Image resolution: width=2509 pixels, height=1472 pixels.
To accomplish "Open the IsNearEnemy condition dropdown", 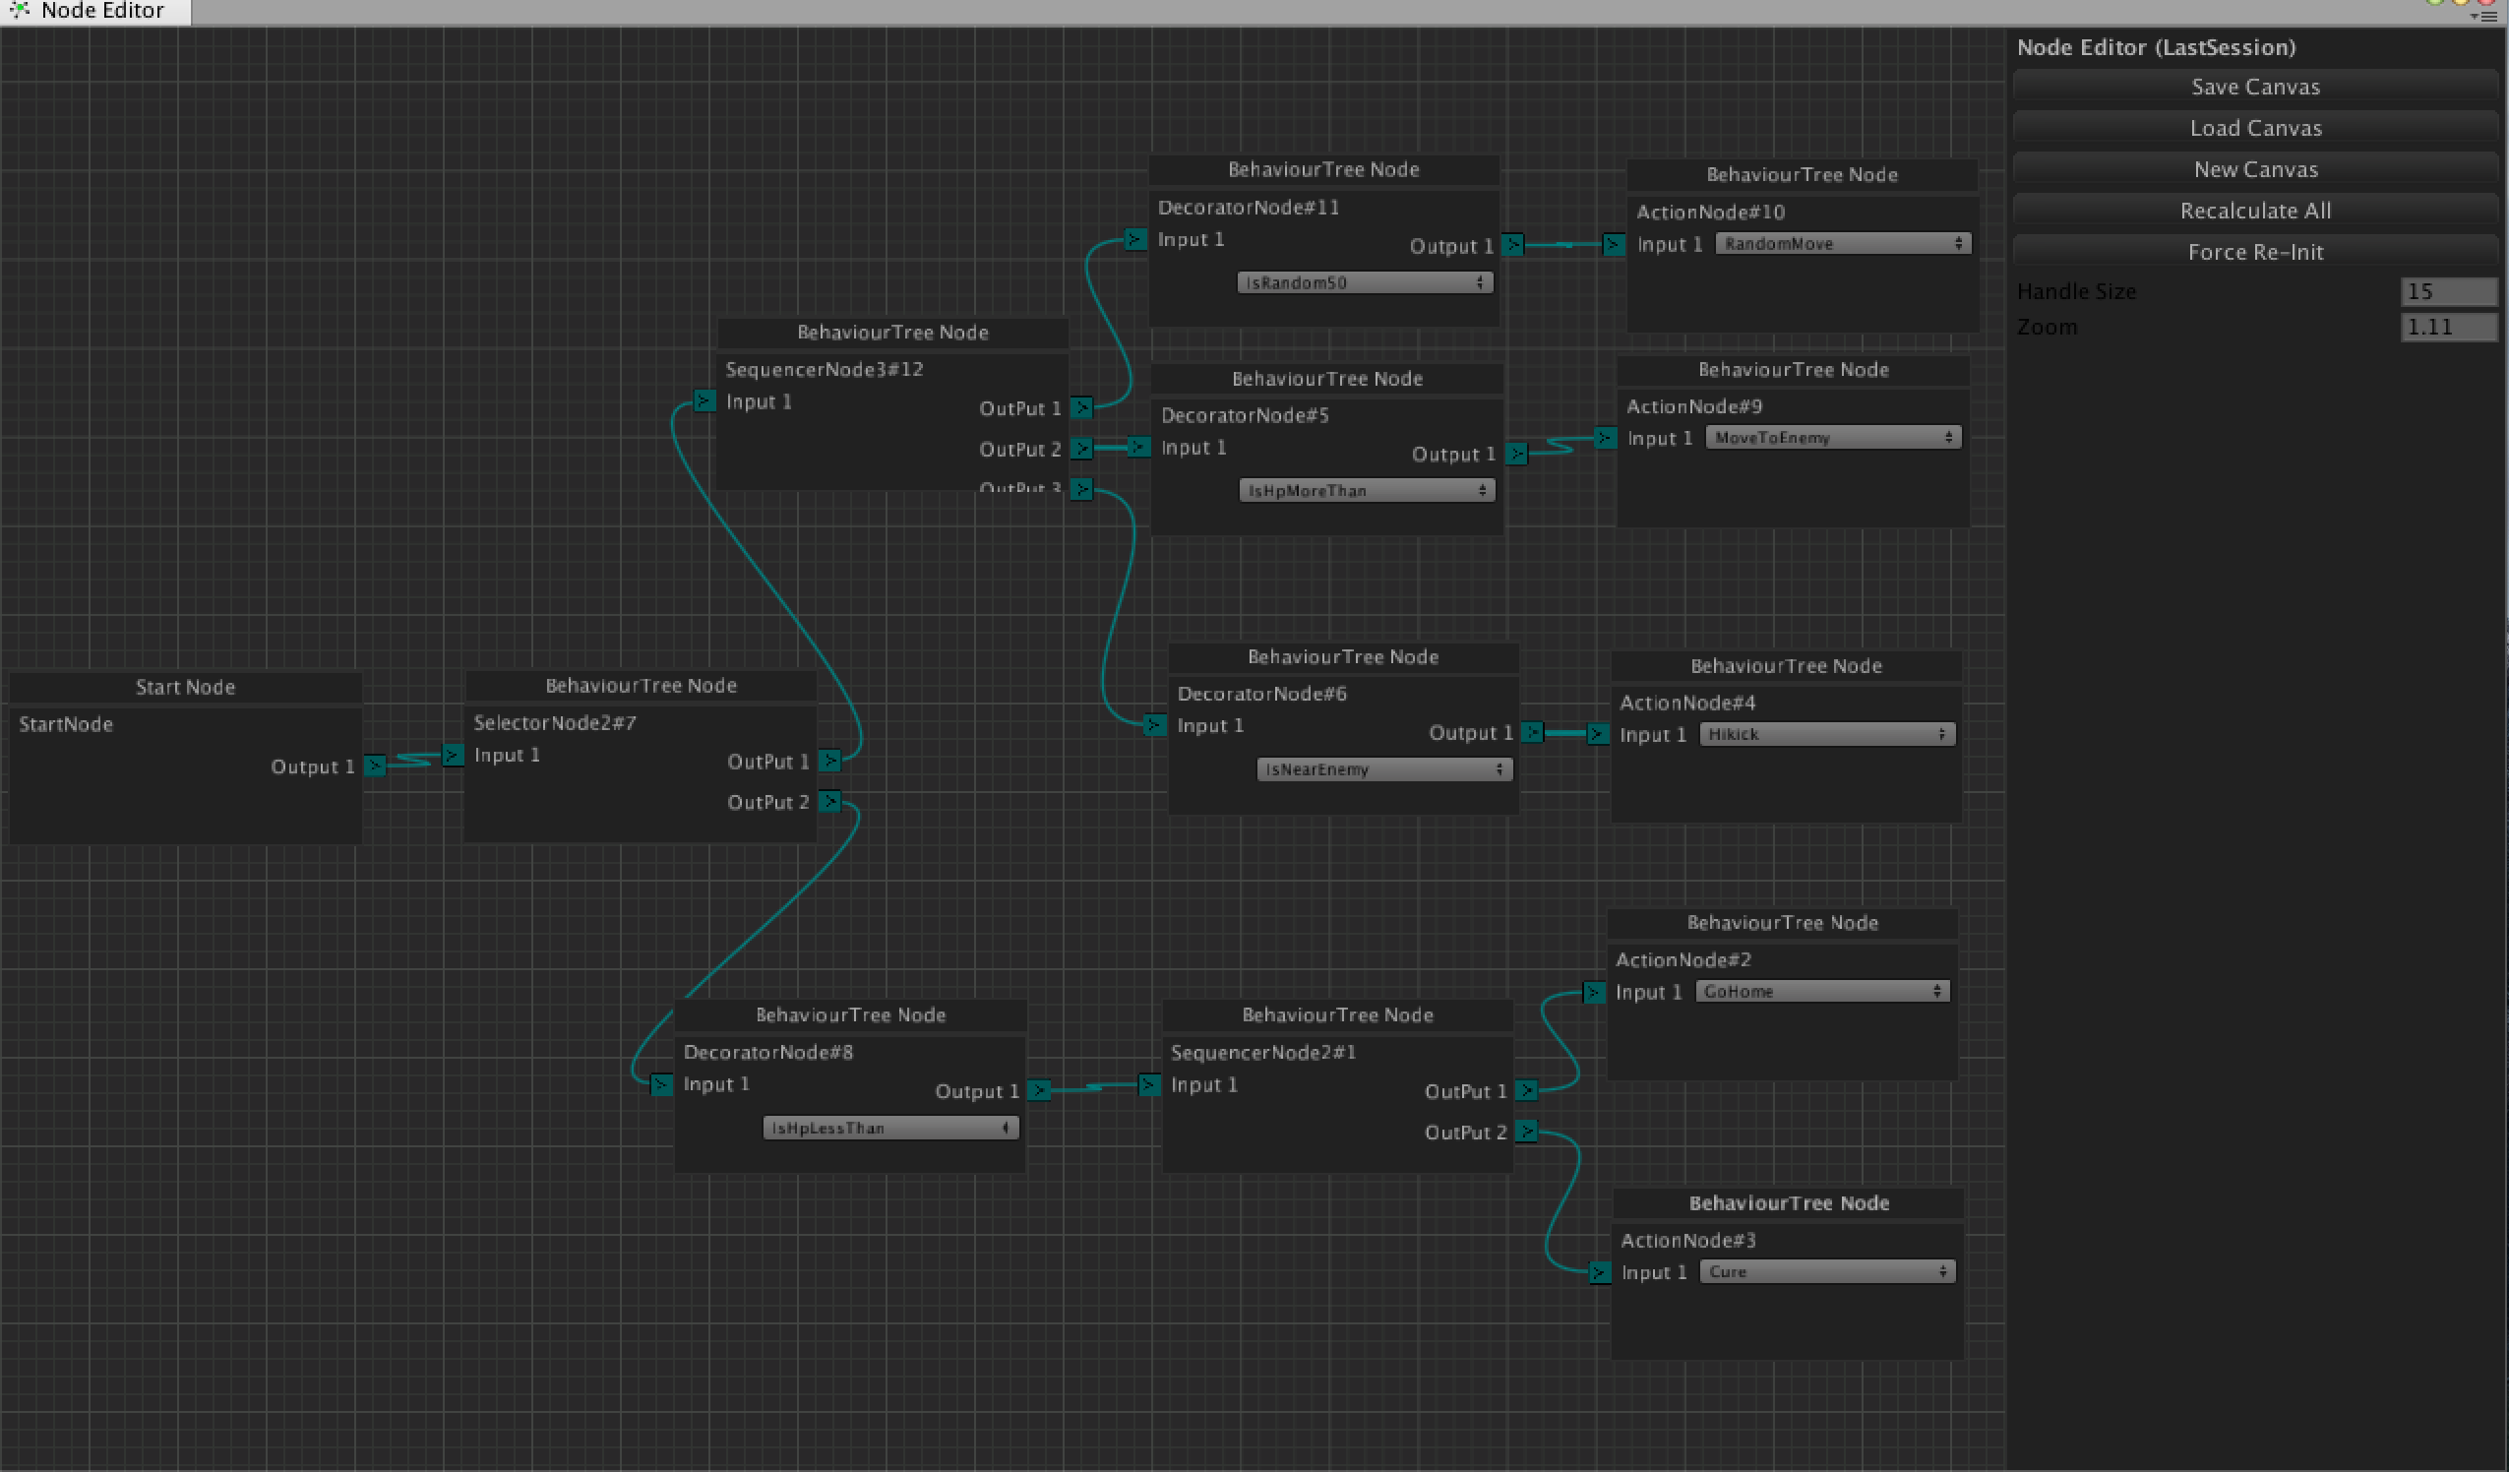I will pos(1383,767).
